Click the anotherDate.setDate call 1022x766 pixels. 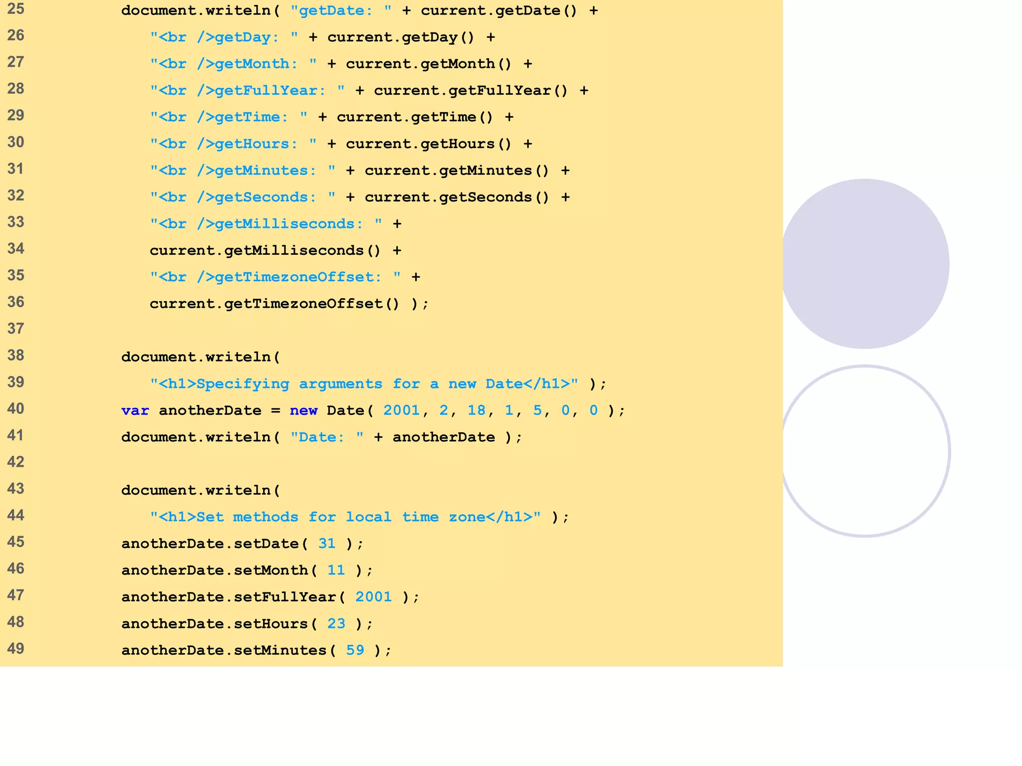[215, 544]
